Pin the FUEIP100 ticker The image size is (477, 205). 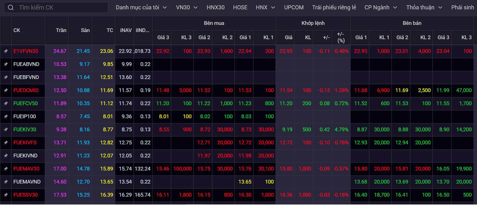pyautogui.click(x=6, y=117)
